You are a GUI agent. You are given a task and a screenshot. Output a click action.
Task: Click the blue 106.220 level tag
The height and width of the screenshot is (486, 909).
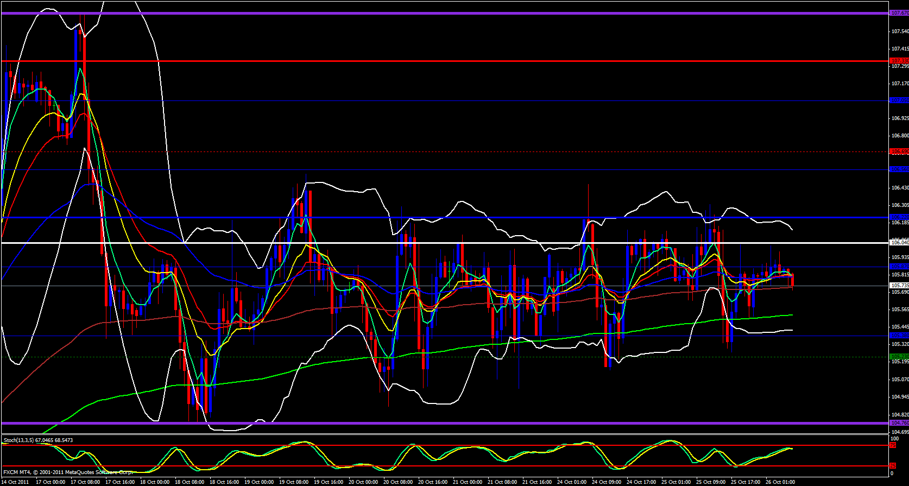899,217
